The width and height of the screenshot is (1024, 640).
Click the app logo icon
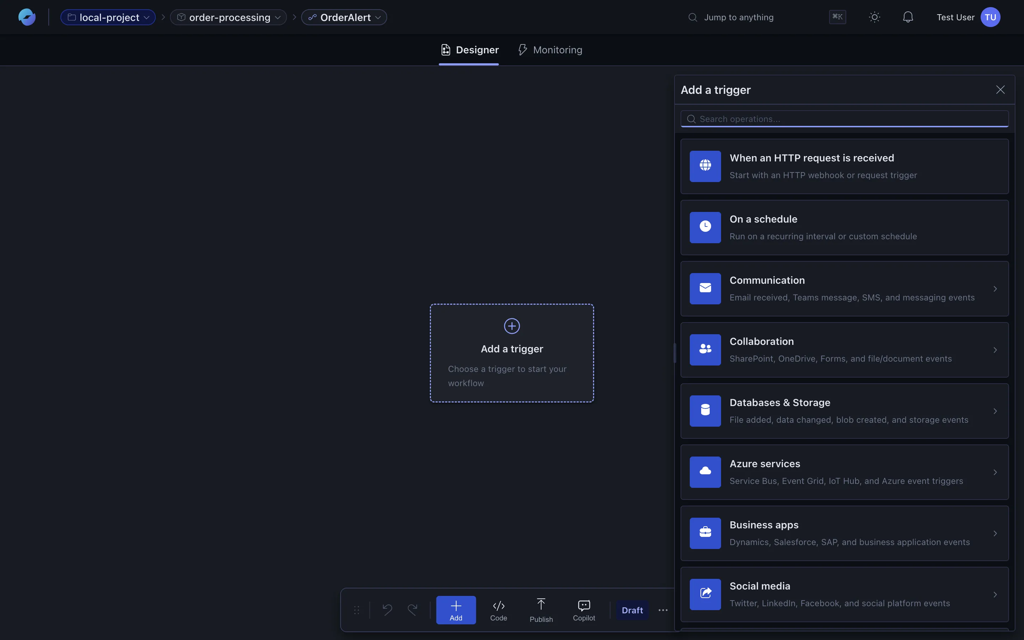click(x=27, y=17)
